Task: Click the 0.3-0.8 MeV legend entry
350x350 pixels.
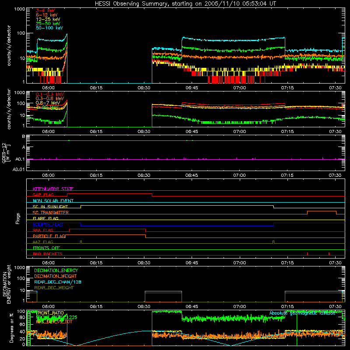Action: point(50,98)
